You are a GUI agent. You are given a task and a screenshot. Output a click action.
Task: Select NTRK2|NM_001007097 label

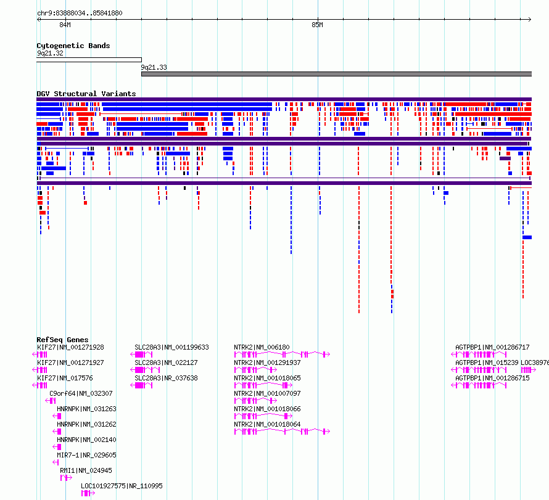[267, 393]
